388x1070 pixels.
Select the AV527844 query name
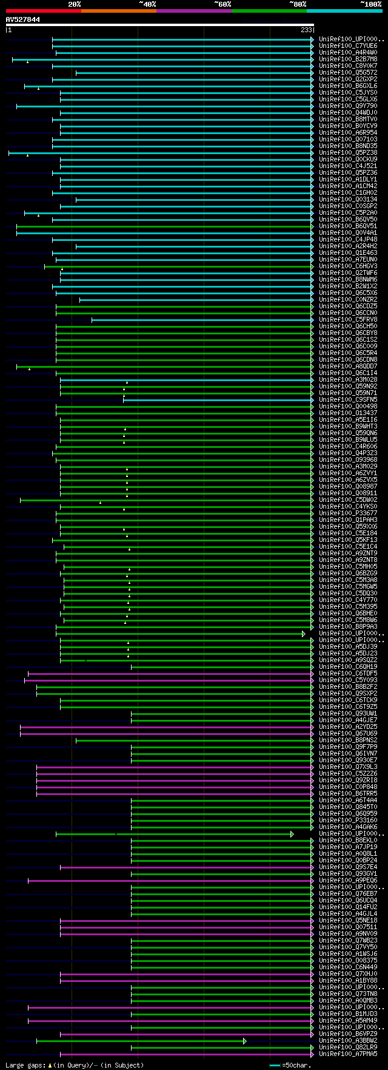point(23,19)
